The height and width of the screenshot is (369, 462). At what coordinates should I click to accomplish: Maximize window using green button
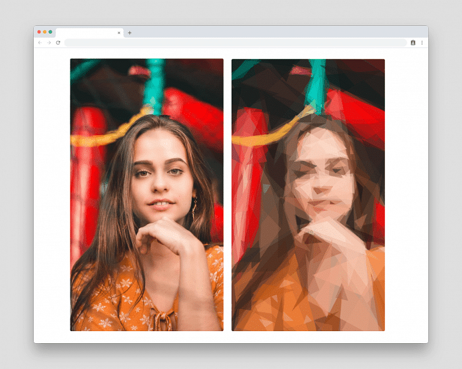coord(50,32)
